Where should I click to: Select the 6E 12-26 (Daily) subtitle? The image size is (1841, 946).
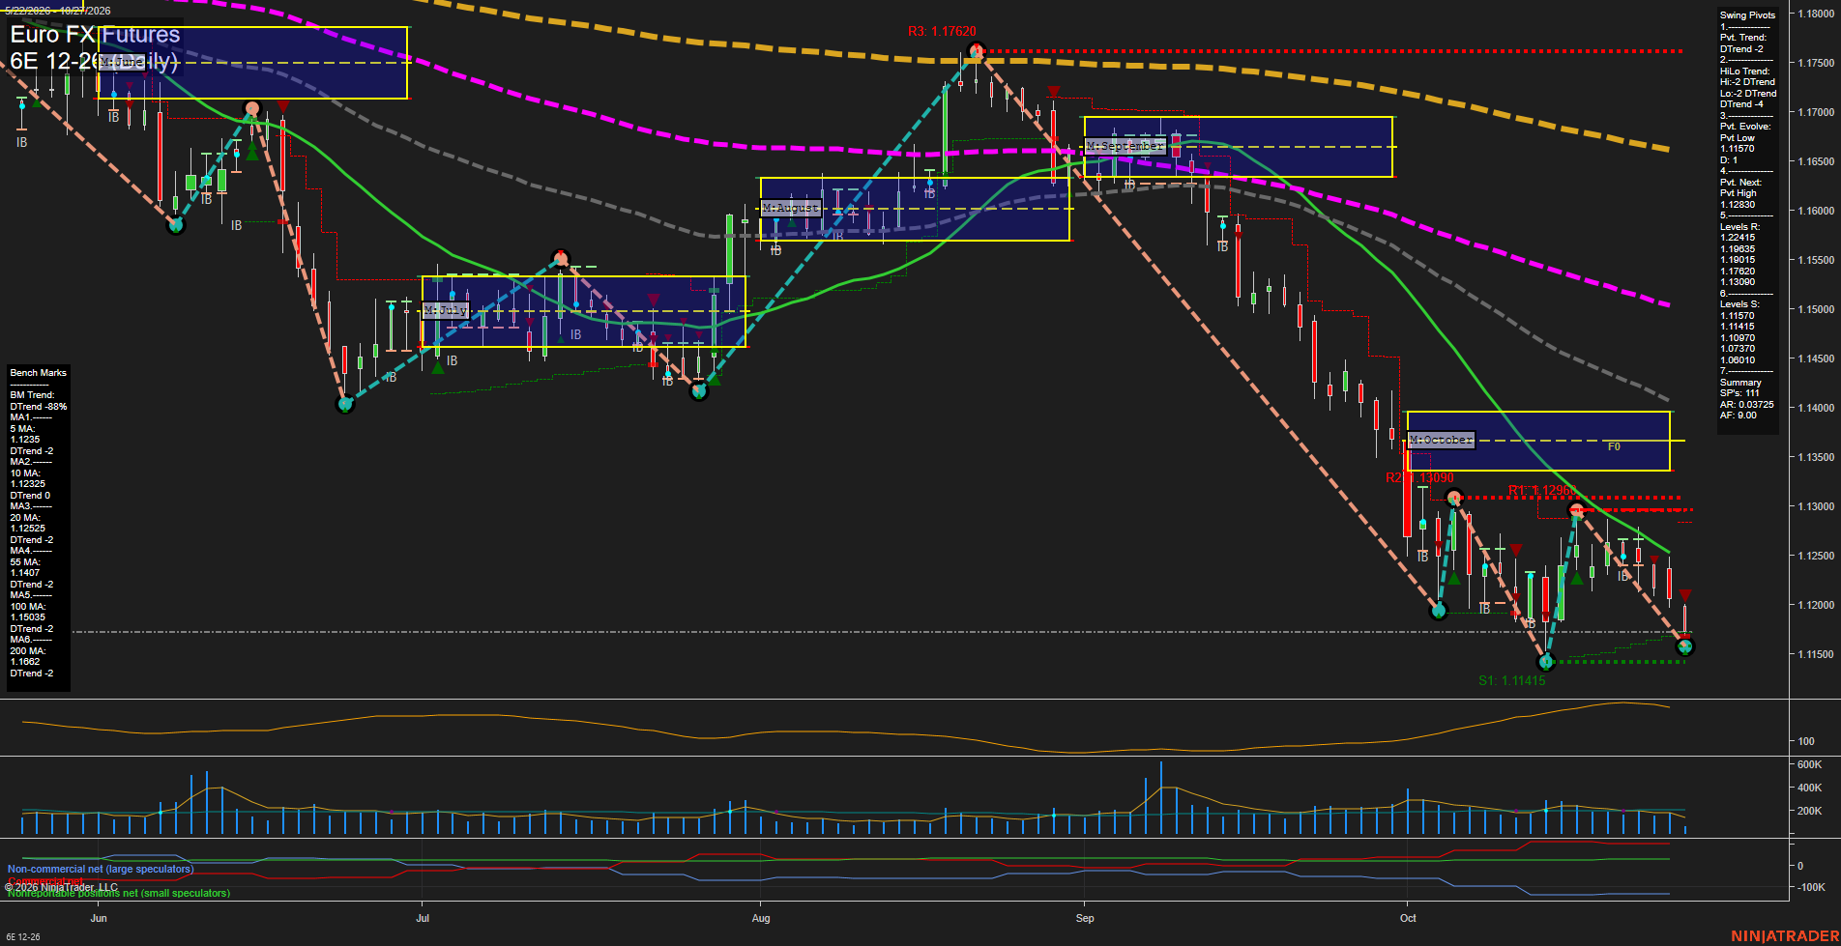pyautogui.click(x=94, y=62)
